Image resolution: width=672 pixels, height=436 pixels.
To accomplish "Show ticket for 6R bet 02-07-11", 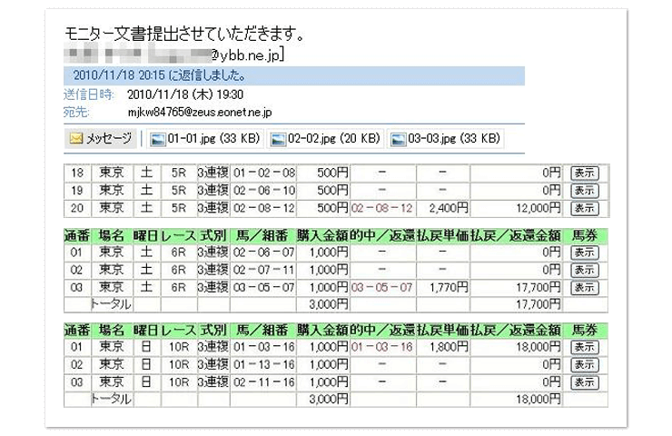I will [584, 270].
